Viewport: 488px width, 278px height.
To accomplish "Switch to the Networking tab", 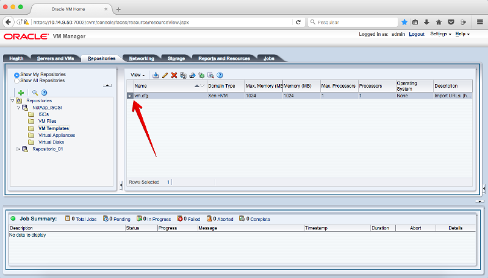I will pyautogui.click(x=141, y=58).
